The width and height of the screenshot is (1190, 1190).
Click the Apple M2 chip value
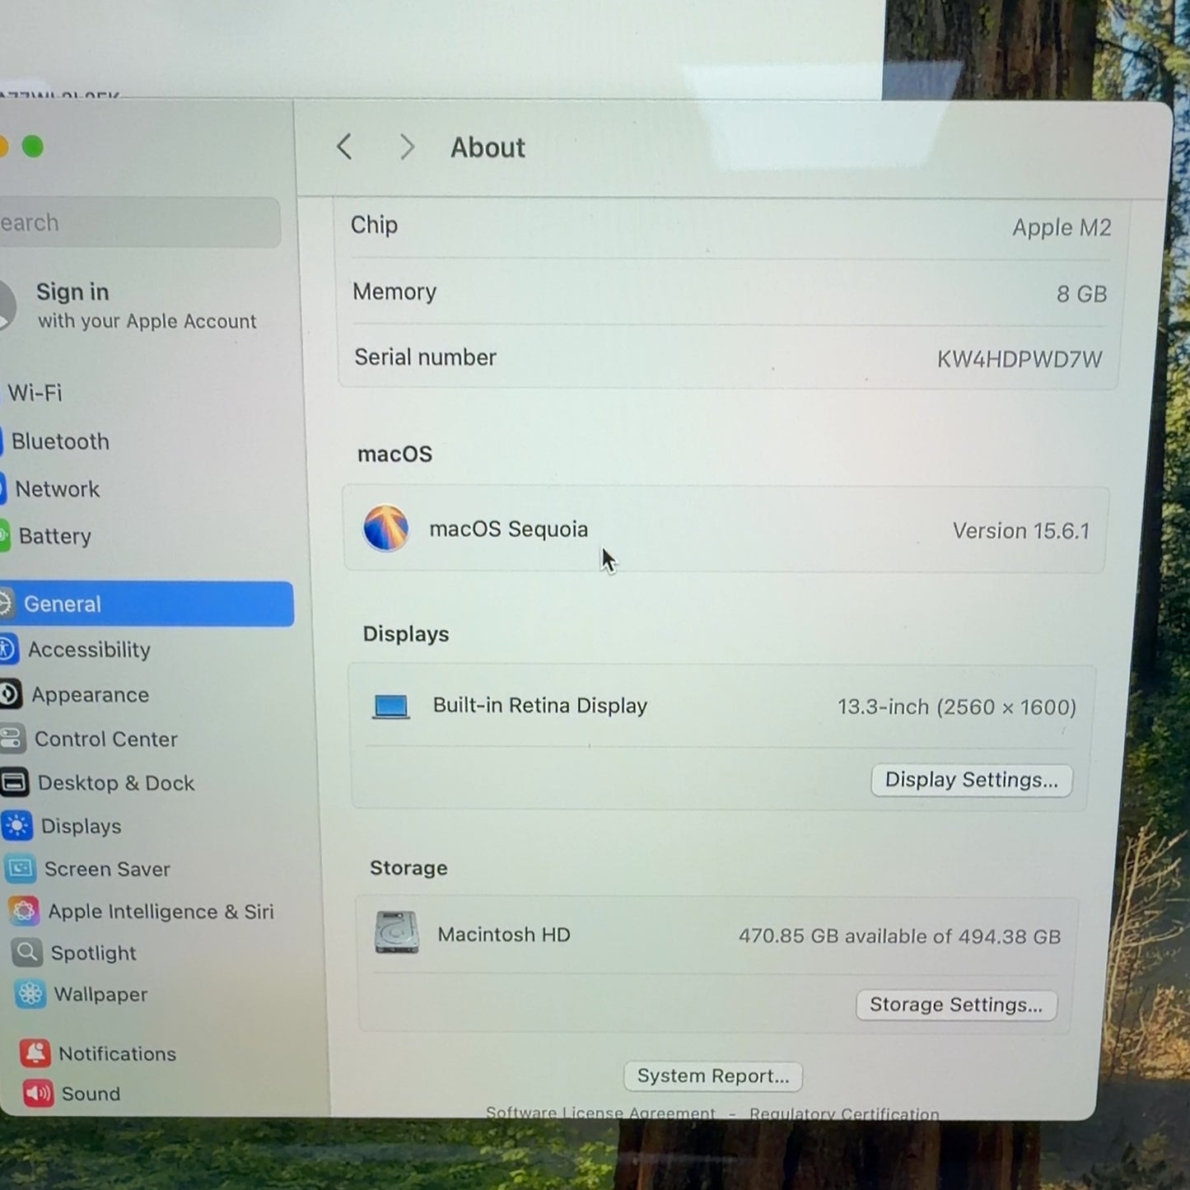[x=1062, y=227]
